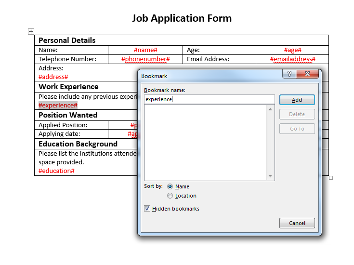Click the Bookmark dialog title bar
The image size is (354, 265).
[210, 76]
